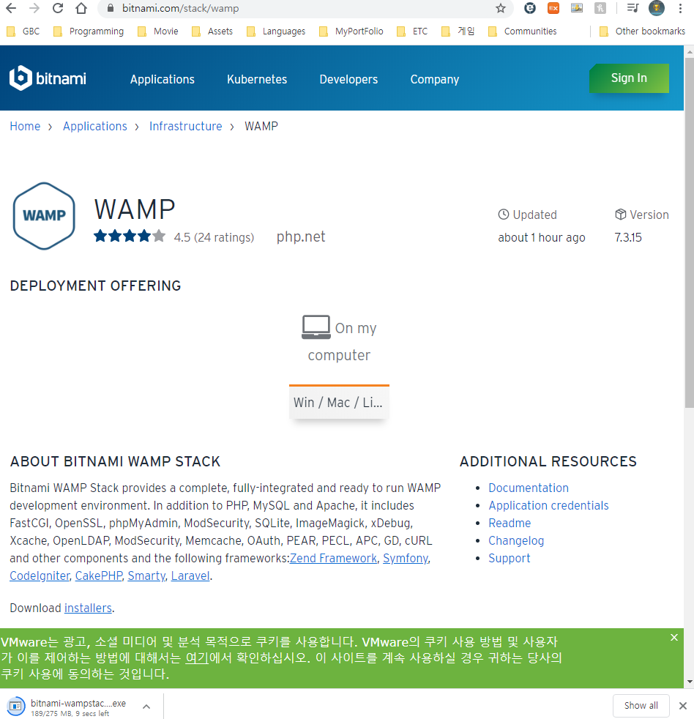Open the Kubernetes nav menu
The image size is (694, 719).
[x=257, y=79]
